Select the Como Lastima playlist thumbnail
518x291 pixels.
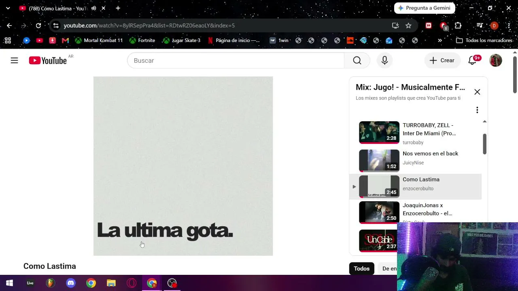pos(379,186)
